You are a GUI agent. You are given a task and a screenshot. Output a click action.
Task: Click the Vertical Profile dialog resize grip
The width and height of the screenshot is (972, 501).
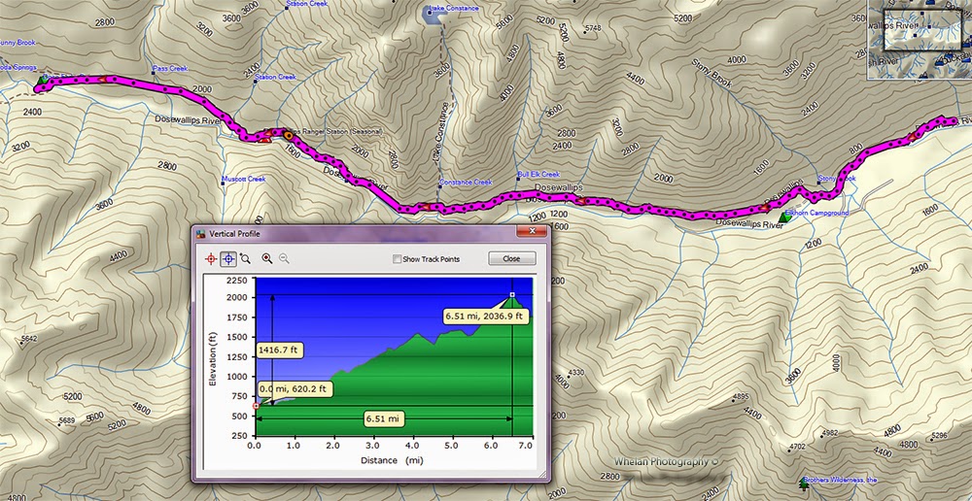(544, 477)
